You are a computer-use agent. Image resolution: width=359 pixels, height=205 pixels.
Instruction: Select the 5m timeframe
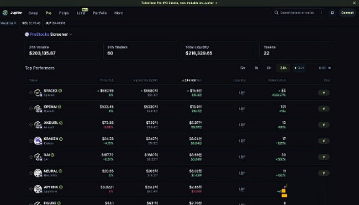242,68
